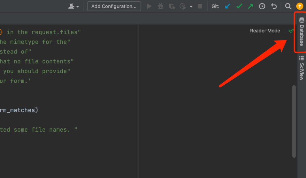The width and height of the screenshot is (306, 178).
Task: Open the Code With Me dropdown chevron
Action: [x=77, y=6]
